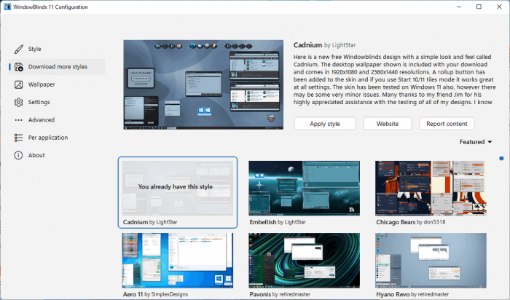Go to the Per application page
Viewport: 510px width, 300px height.
[x=48, y=138]
